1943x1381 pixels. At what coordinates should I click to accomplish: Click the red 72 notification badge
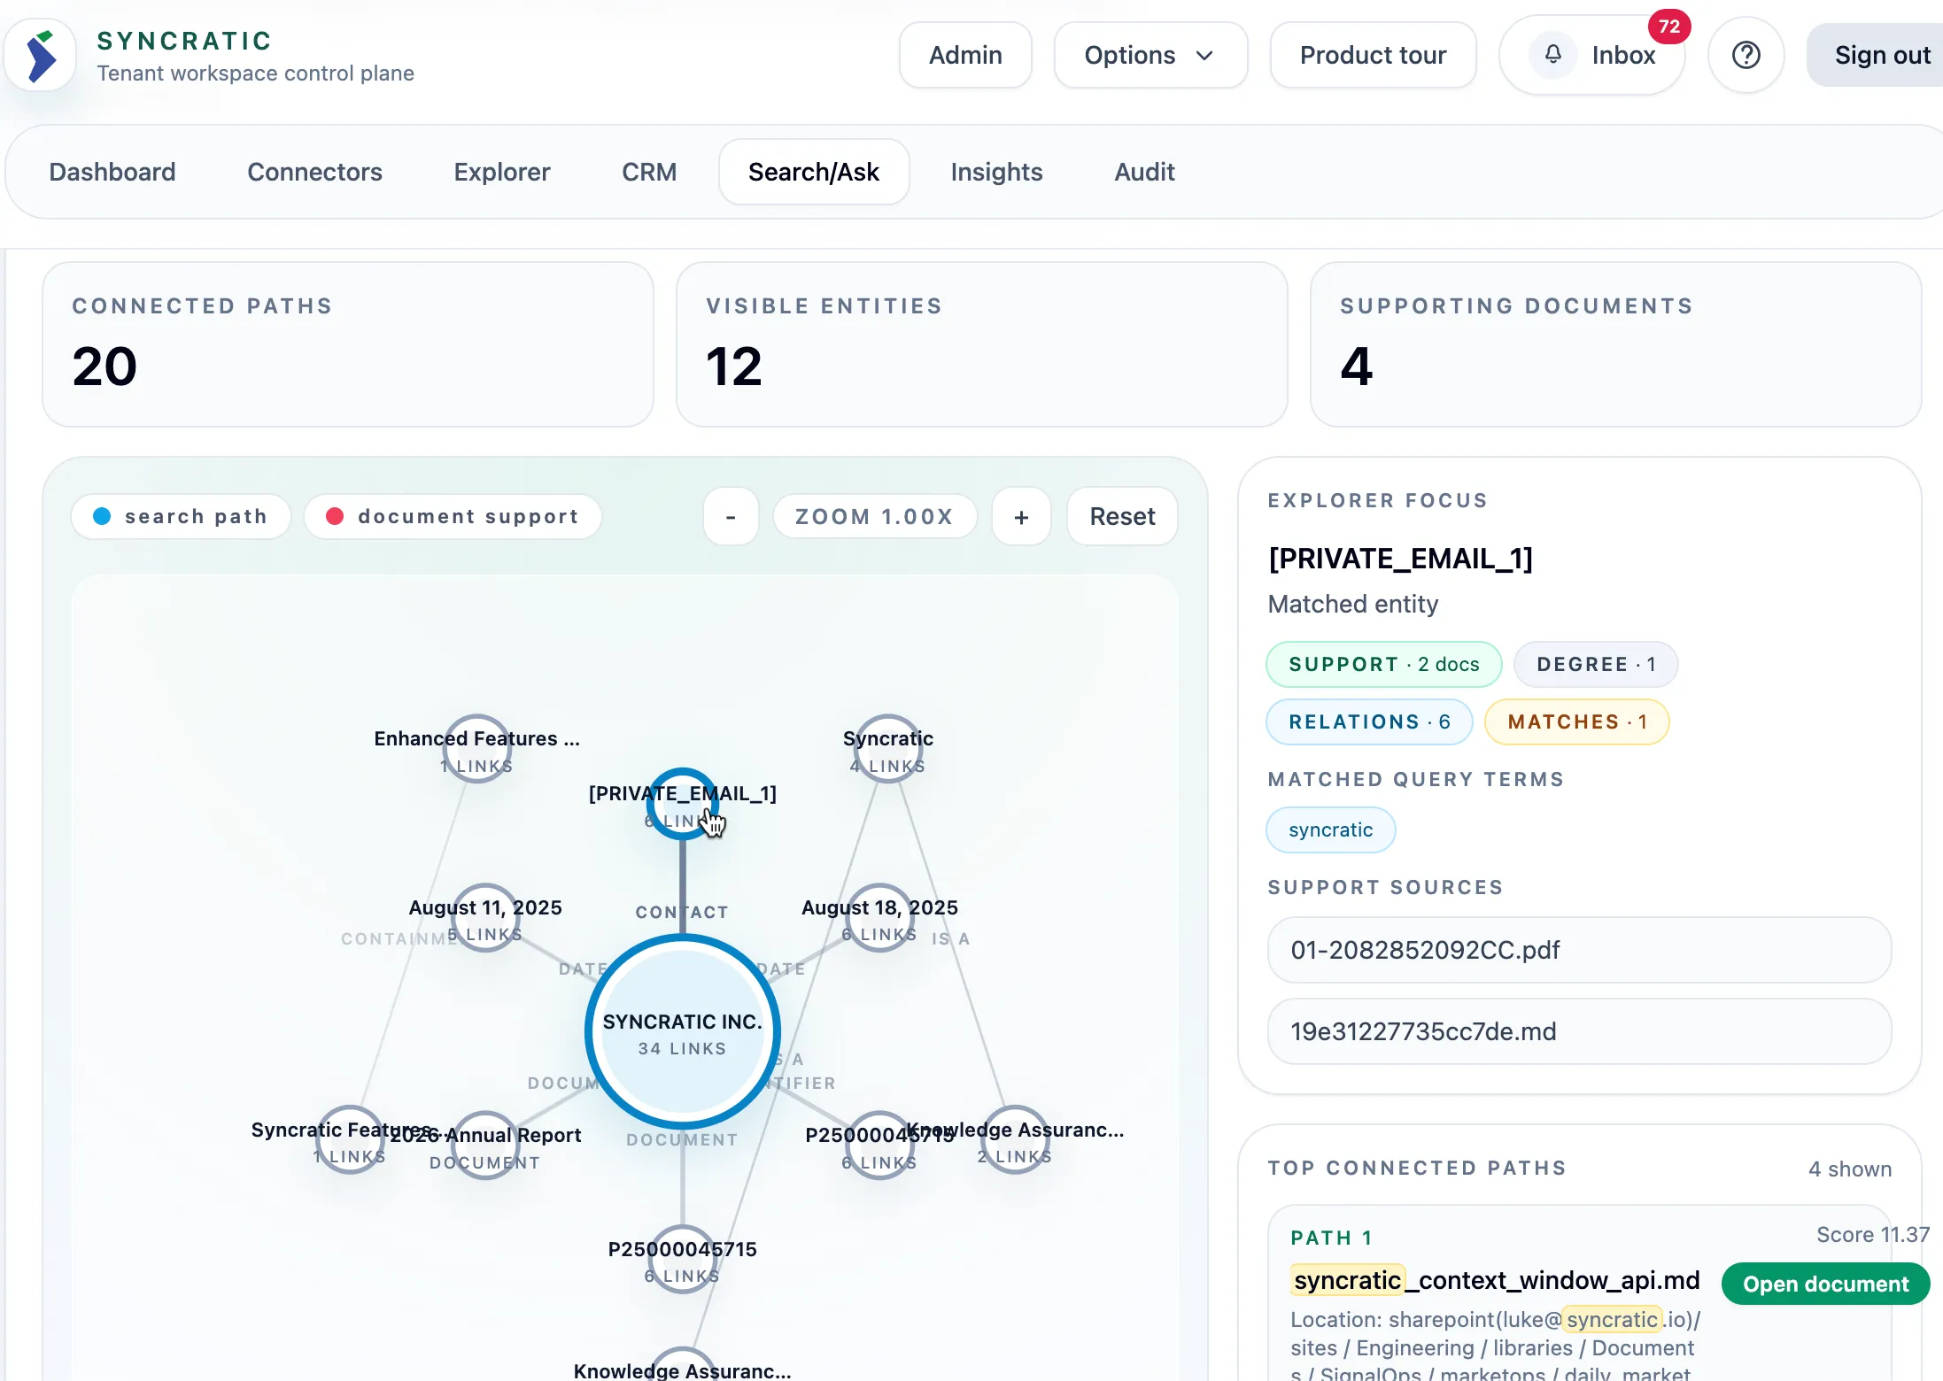[1669, 27]
